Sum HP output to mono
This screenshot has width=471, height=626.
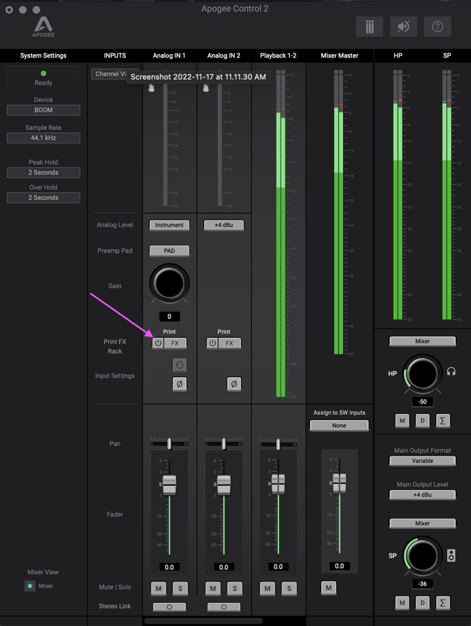coord(442,420)
